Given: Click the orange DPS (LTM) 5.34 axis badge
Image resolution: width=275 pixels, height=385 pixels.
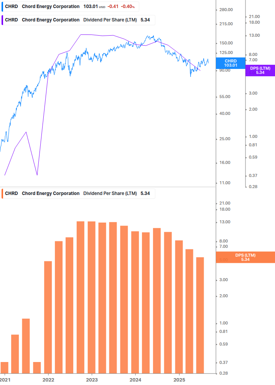Looking at the screenshot, I should pos(245,257).
